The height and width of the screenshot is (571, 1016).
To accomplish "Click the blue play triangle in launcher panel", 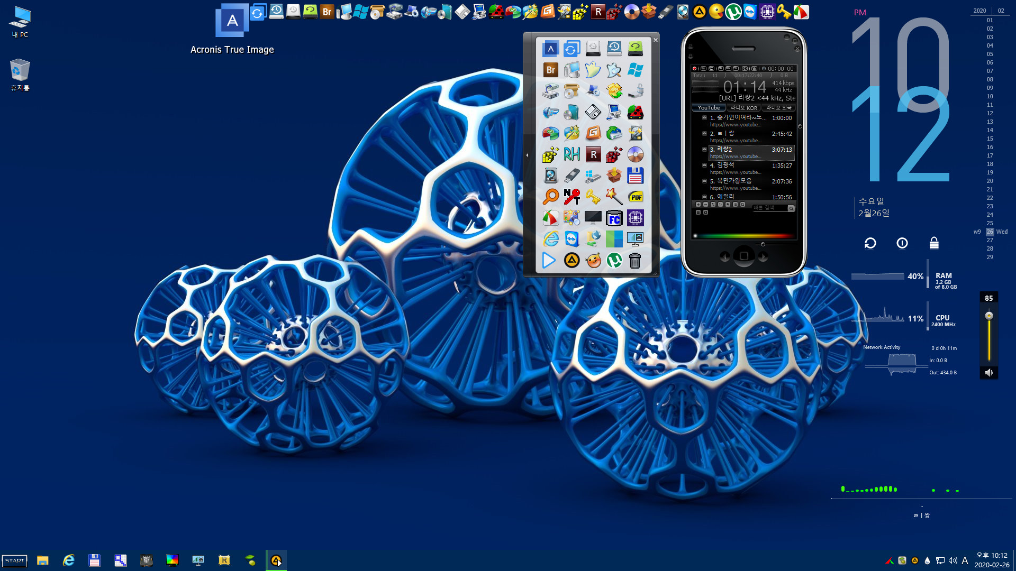I will 549,260.
